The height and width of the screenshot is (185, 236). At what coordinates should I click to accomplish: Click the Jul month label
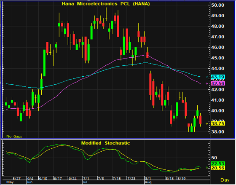pos(85,182)
